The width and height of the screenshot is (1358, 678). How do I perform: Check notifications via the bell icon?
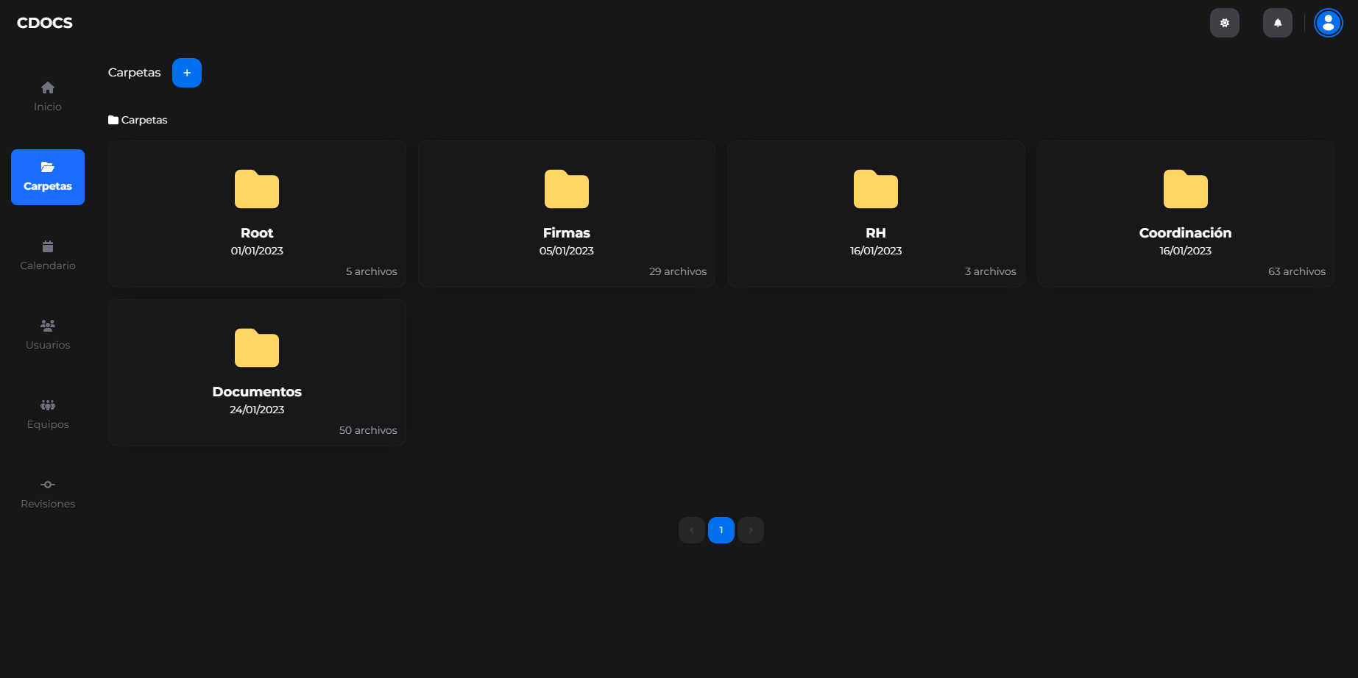[1277, 23]
